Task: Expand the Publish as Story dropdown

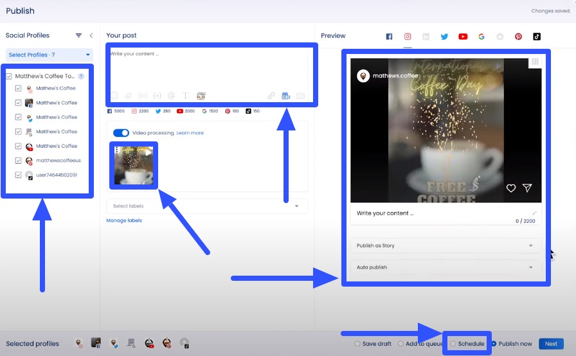Action: click(446, 245)
